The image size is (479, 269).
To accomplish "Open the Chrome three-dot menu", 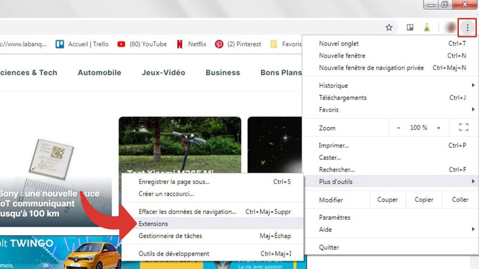I will tap(467, 27).
